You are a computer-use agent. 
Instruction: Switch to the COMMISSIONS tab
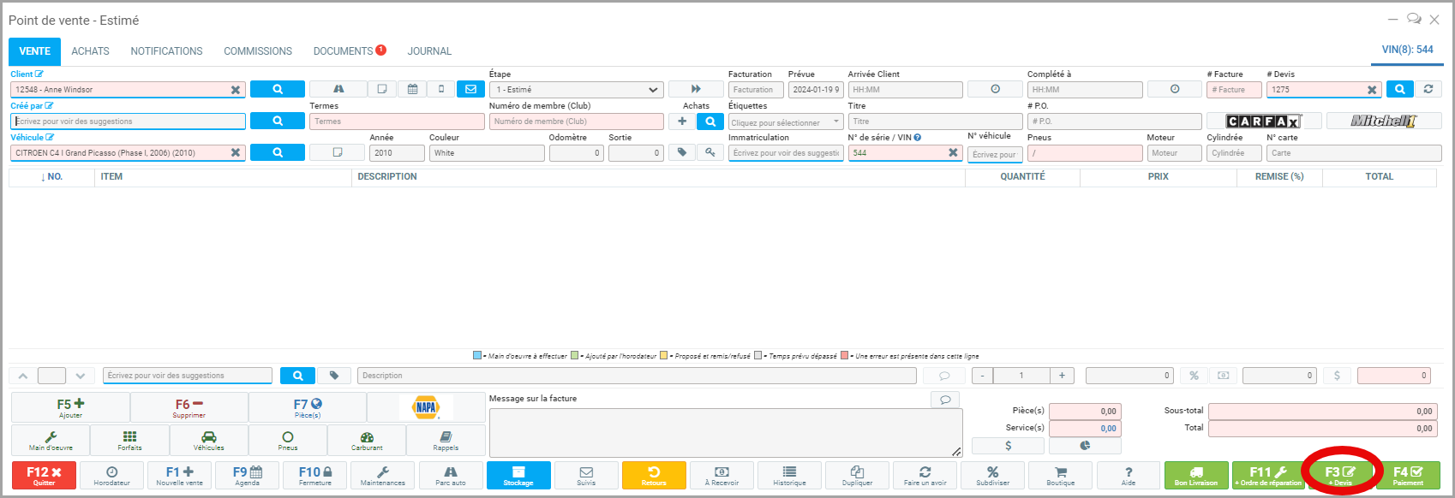258,51
